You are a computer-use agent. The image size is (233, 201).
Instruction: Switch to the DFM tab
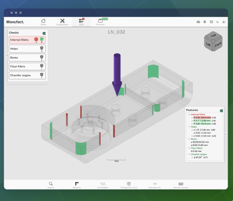point(81,22)
